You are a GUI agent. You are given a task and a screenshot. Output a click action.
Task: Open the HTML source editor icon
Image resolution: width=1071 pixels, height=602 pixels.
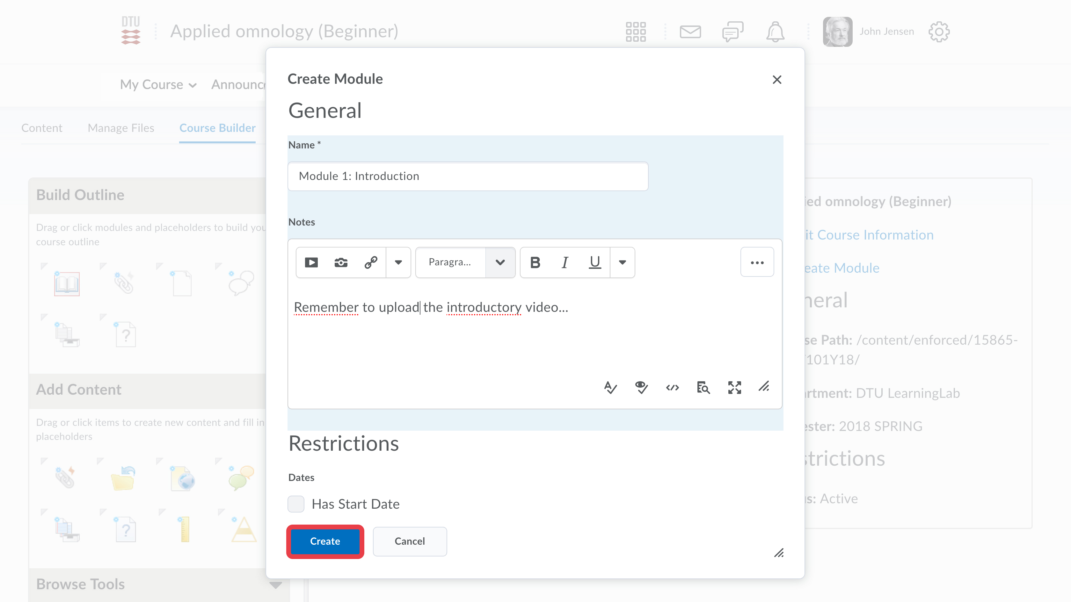click(672, 388)
